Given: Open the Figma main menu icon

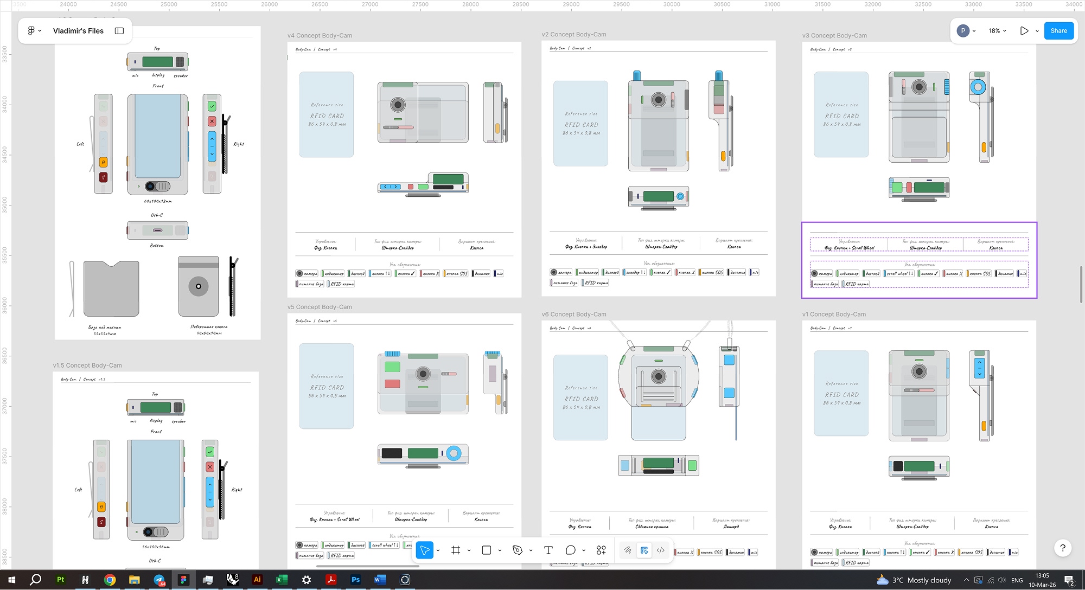Looking at the screenshot, I should point(31,31).
